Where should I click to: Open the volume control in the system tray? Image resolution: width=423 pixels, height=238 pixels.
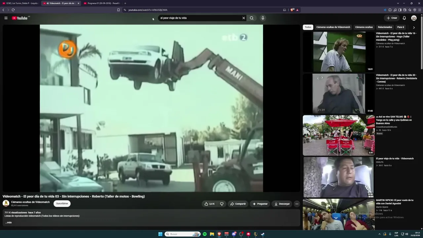pos(406,234)
